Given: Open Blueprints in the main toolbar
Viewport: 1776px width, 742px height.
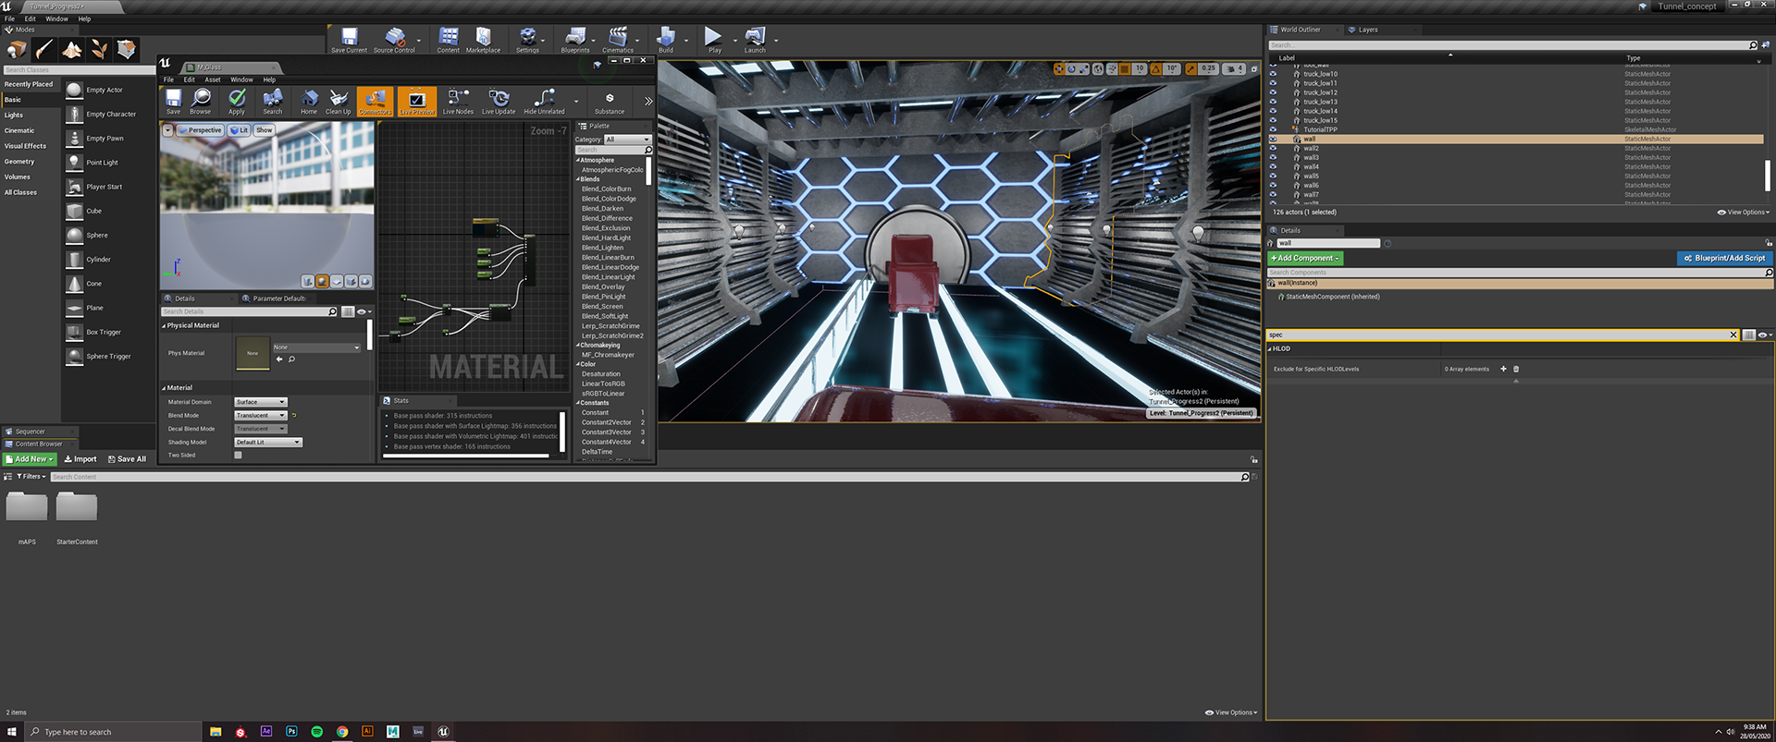Looking at the screenshot, I should (575, 41).
